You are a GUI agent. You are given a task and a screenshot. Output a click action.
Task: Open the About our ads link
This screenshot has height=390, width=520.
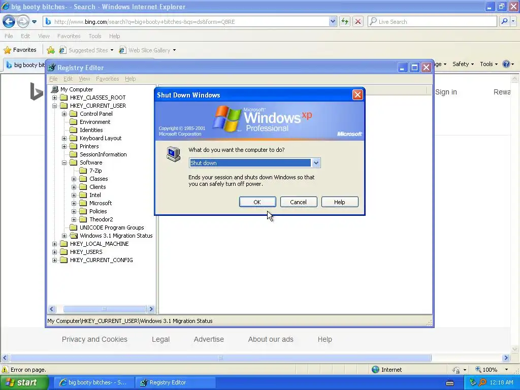[x=271, y=339]
